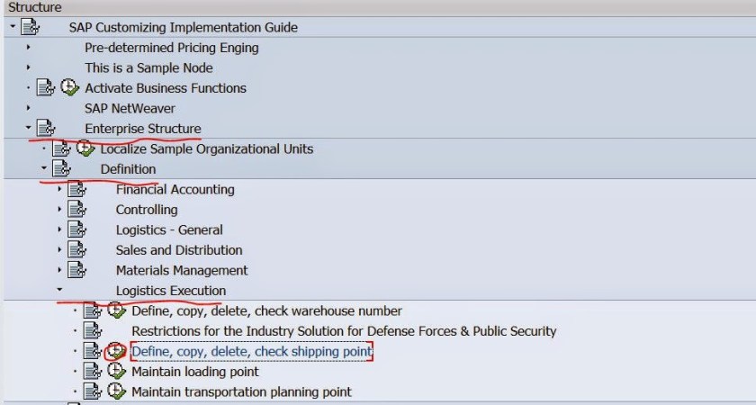The width and height of the screenshot is (756, 405).
Task: Expand the Controlling node
Action: click(x=59, y=209)
